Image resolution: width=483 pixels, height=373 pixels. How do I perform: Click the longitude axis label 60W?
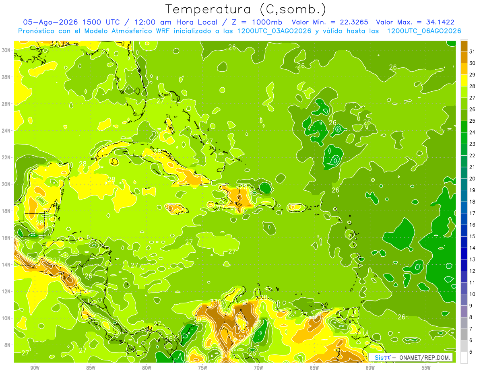tap(370, 368)
